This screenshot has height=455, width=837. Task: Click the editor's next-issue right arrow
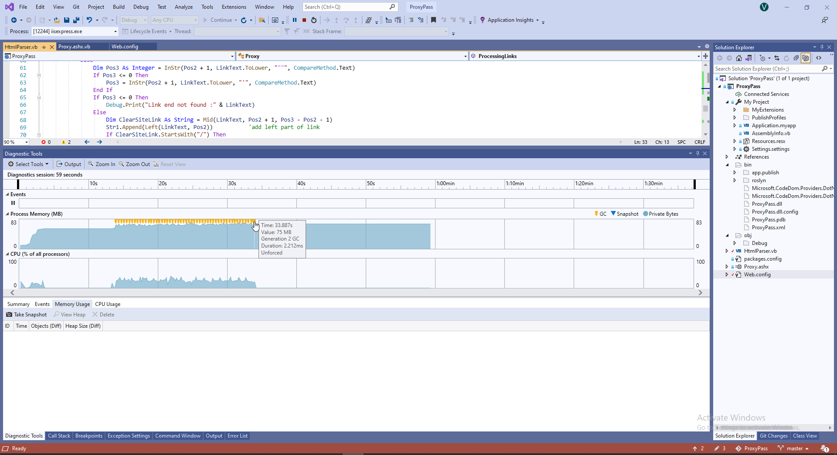[x=99, y=142]
